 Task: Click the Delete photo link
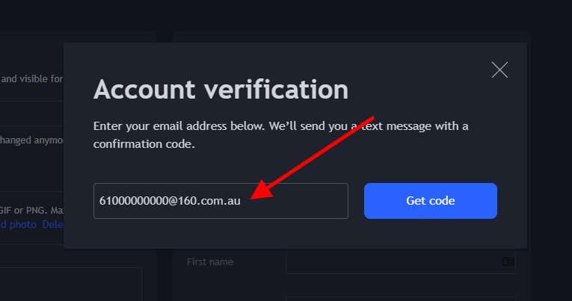52,224
